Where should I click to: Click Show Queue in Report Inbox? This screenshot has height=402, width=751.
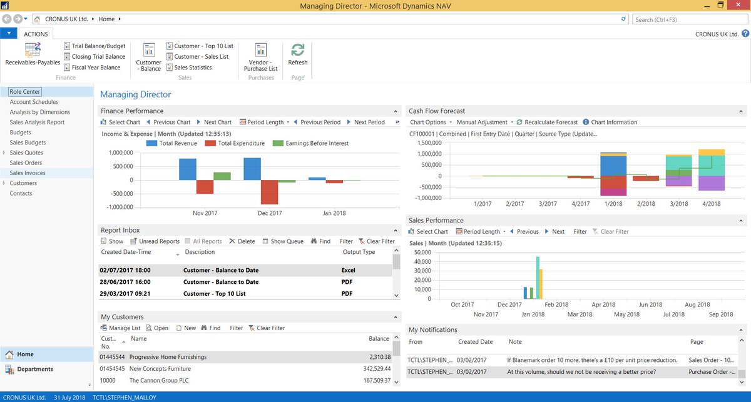283,241
